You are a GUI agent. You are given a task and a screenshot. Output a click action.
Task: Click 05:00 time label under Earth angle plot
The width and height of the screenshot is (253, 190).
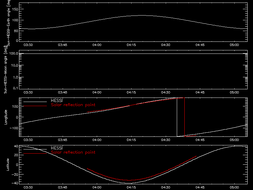(234, 45)
